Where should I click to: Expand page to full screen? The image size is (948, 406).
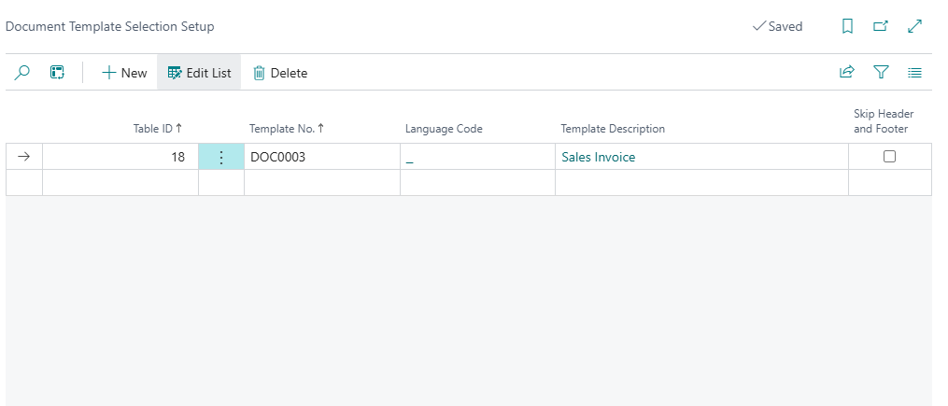click(x=914, y=27)
